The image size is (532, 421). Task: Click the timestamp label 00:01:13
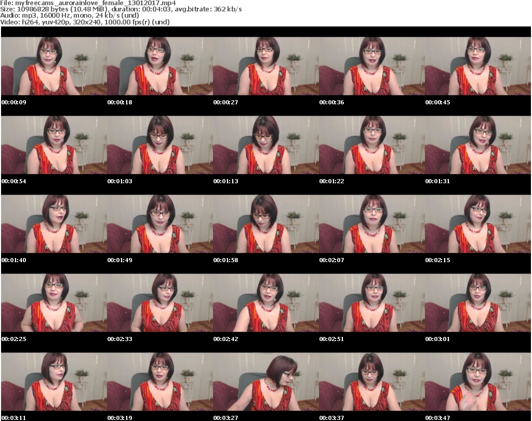tap(225, 181)
